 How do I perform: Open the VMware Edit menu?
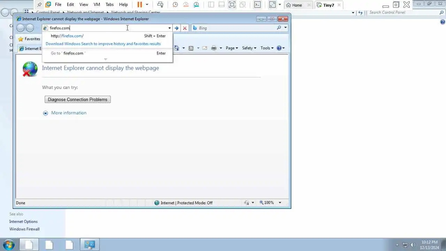70,5
